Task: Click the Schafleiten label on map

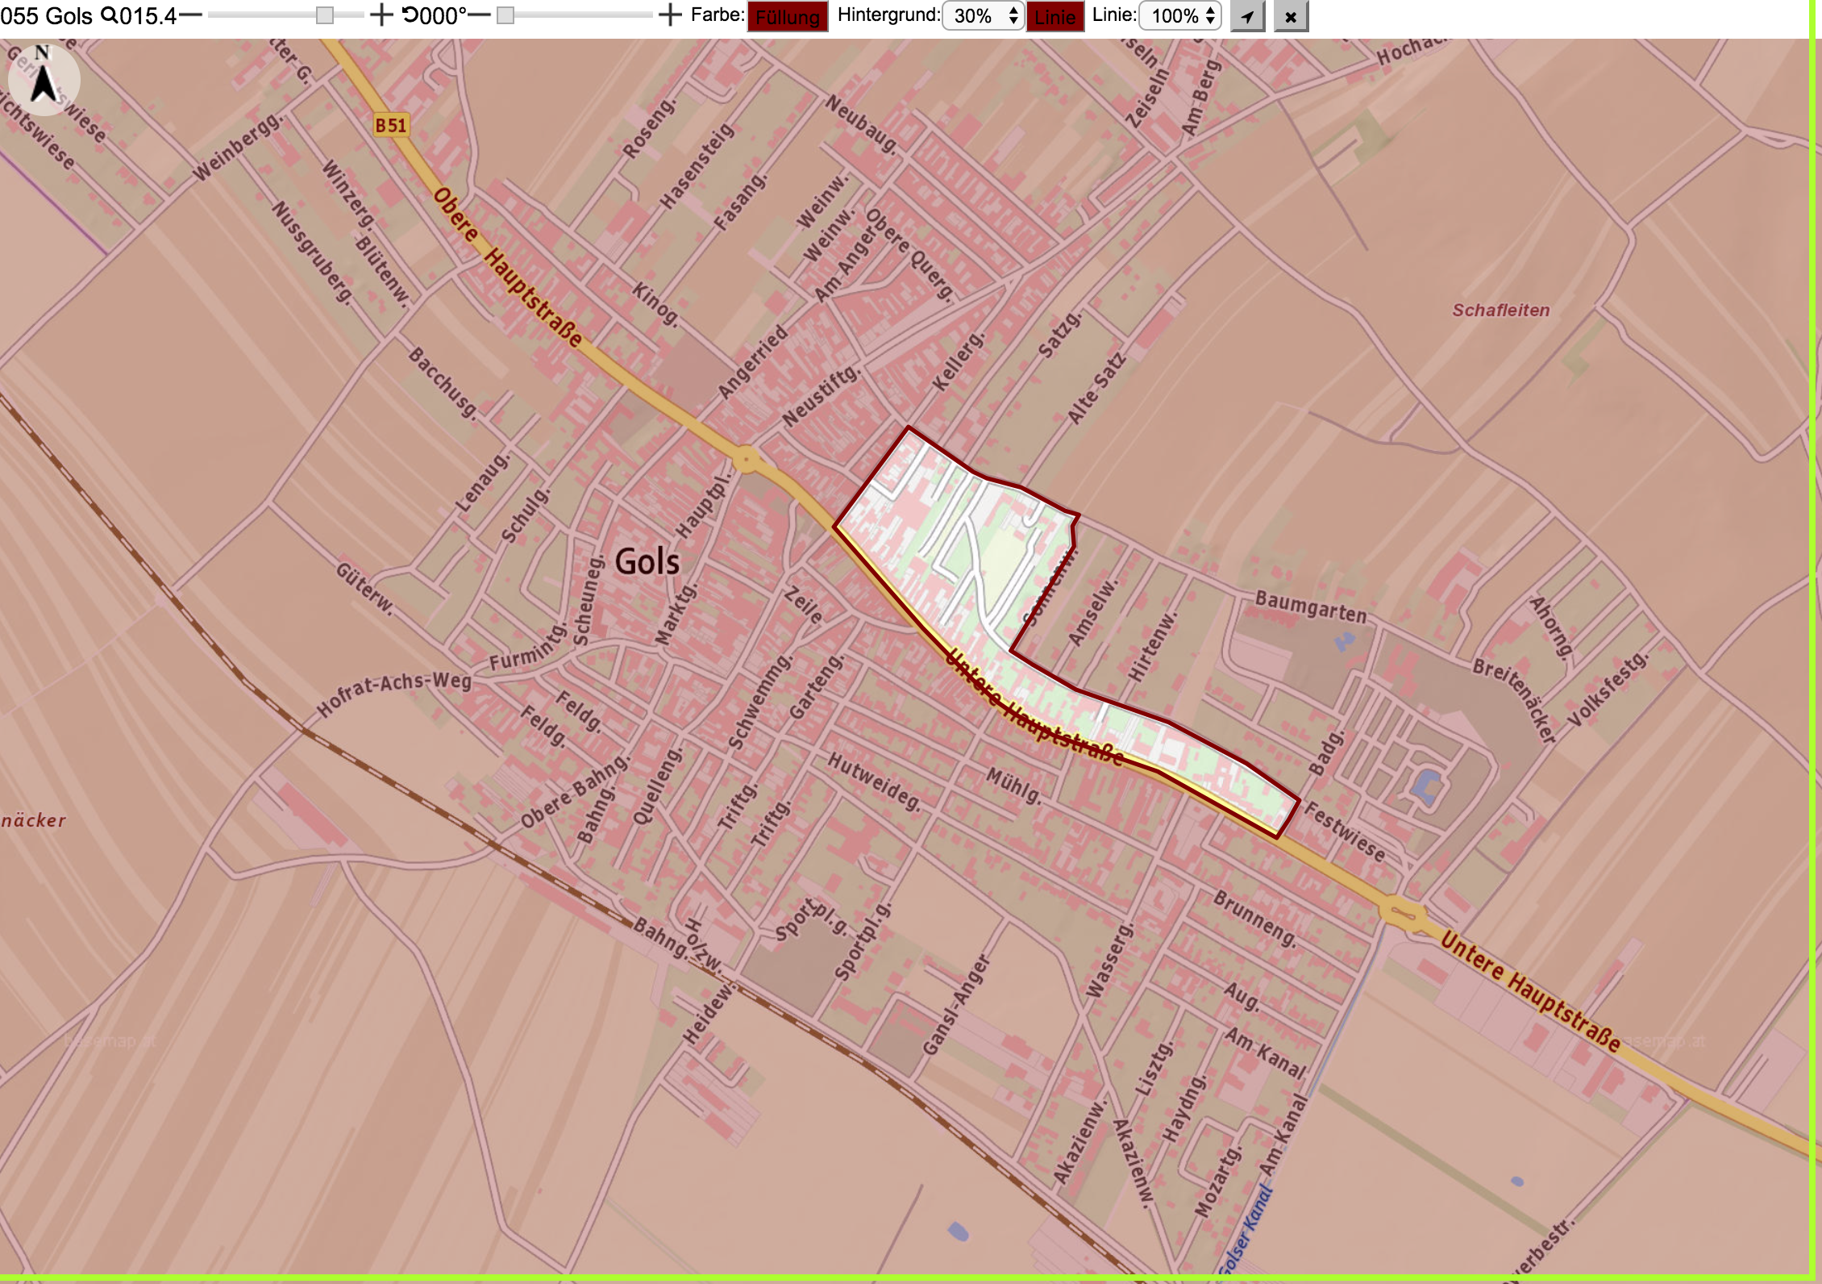Action: (1501, 311)
